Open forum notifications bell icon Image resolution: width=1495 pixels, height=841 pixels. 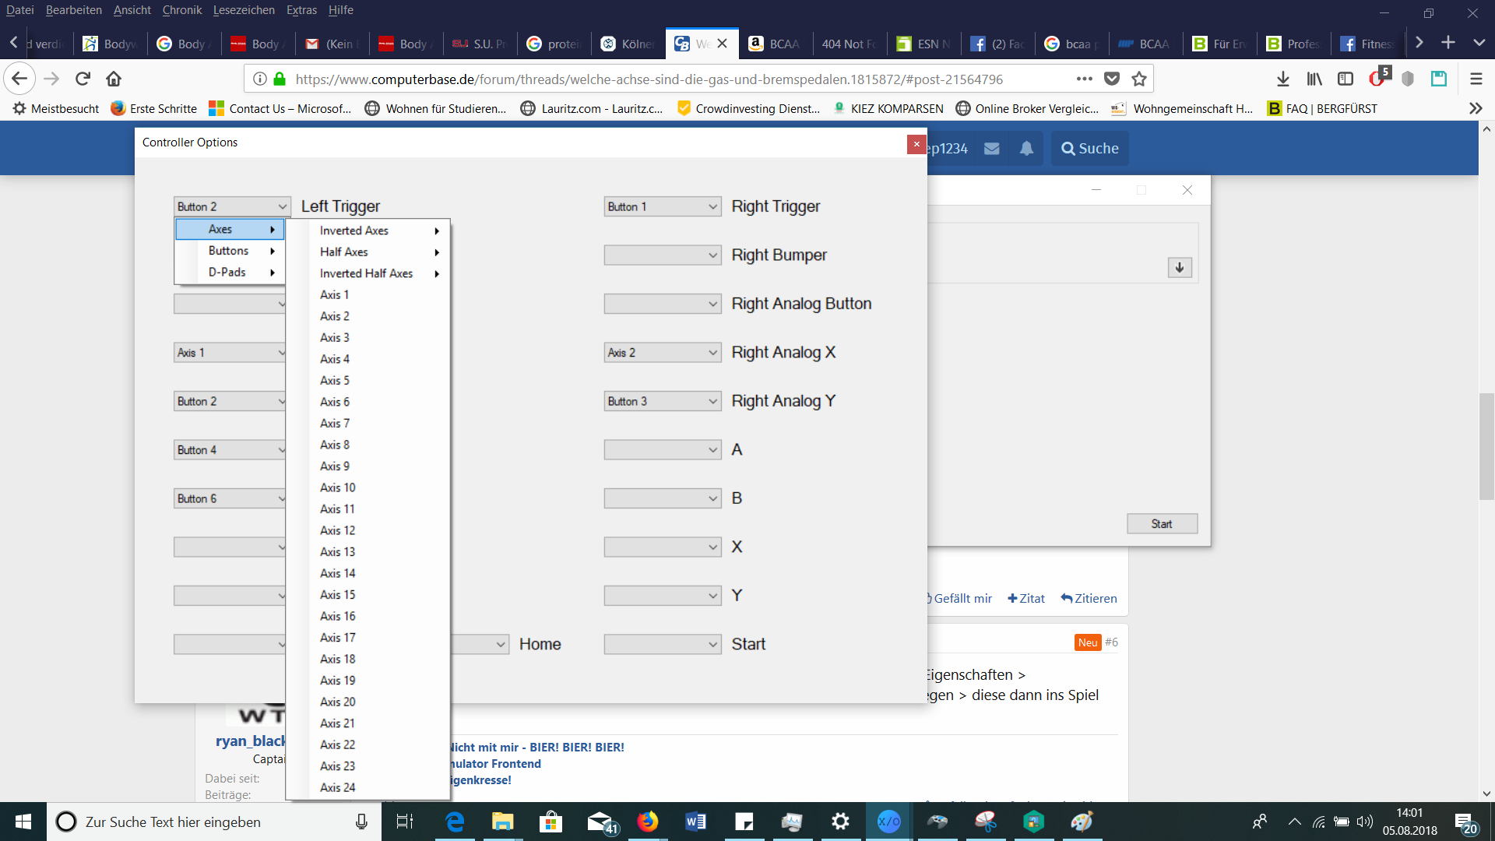pyautogui.click(x=1026, y=148)
